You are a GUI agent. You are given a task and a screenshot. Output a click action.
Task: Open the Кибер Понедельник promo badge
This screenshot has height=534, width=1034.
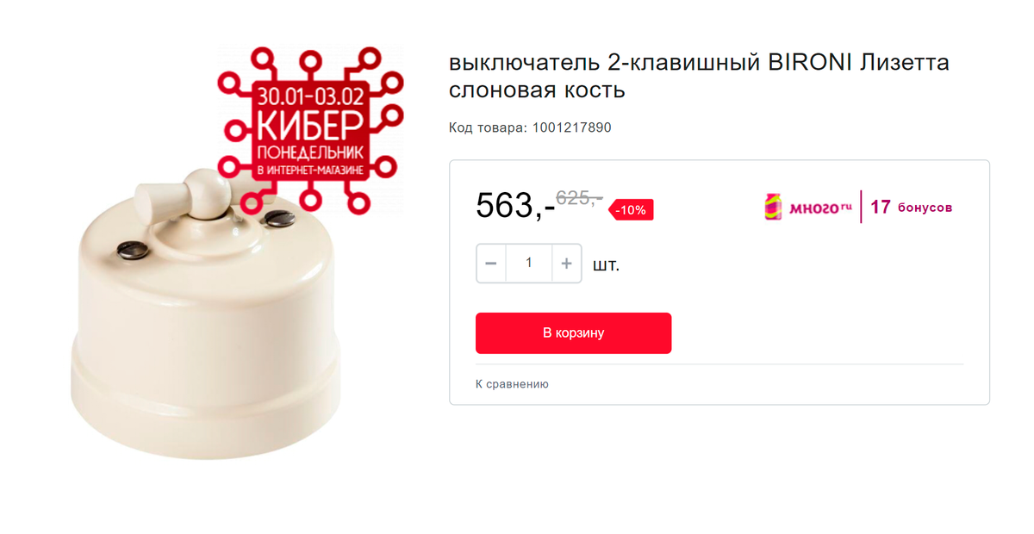click(310, 129)
